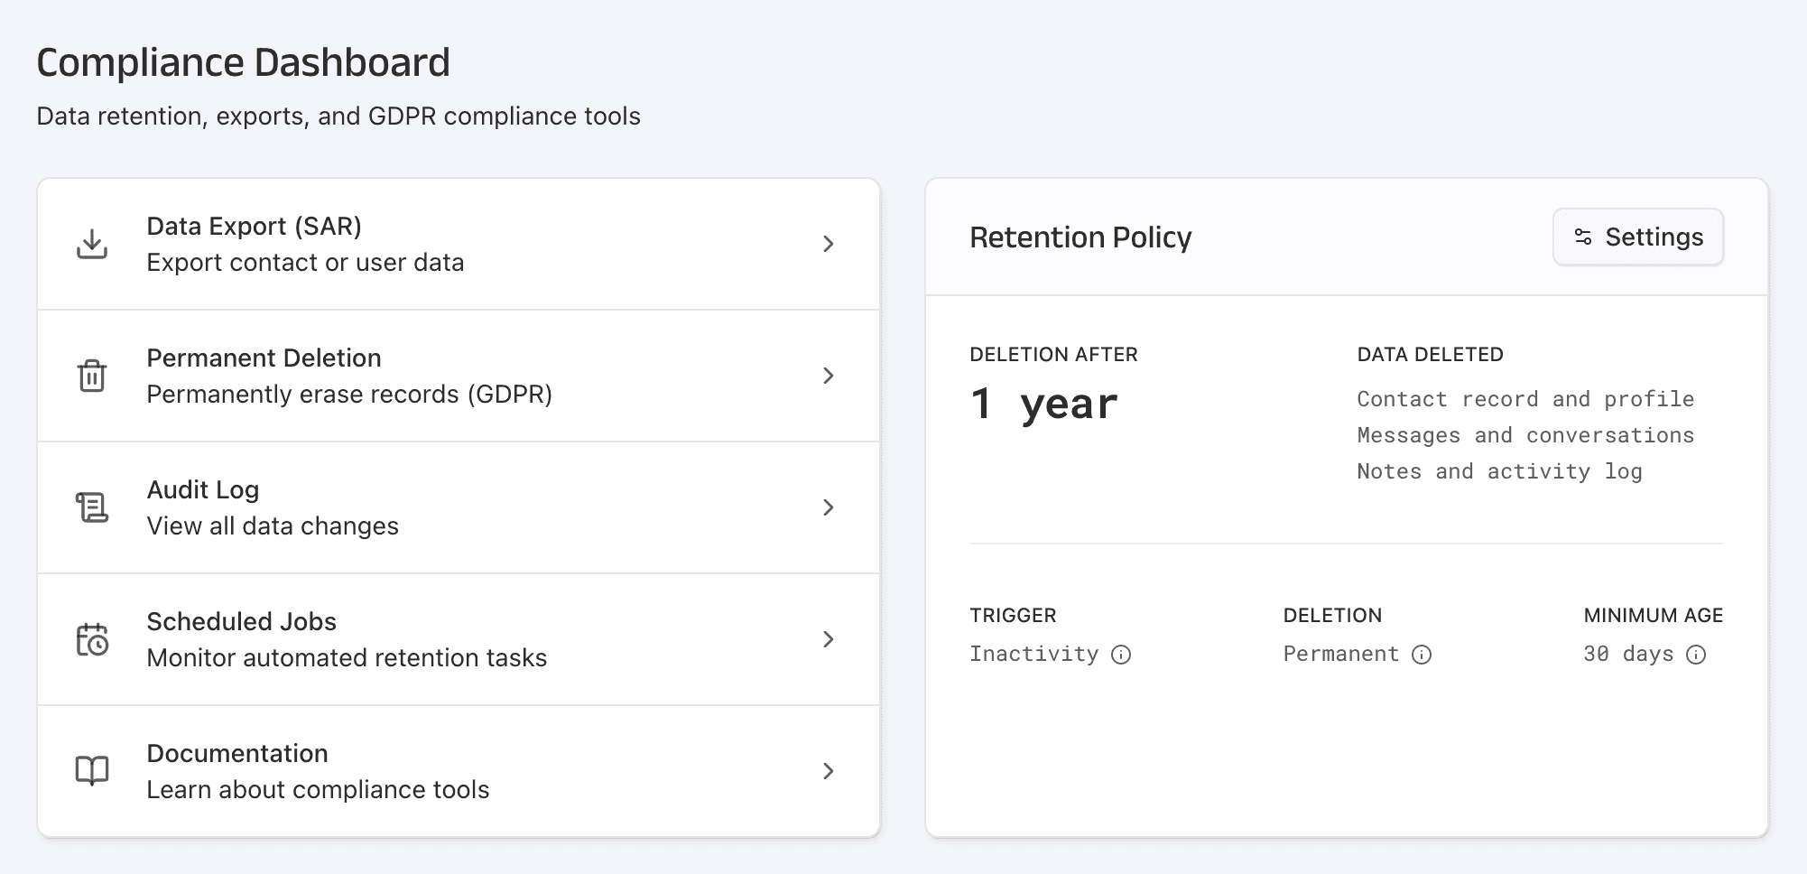
Task: Click 'Permanently erase records (GDPR)' text
Action: (349, 395)
